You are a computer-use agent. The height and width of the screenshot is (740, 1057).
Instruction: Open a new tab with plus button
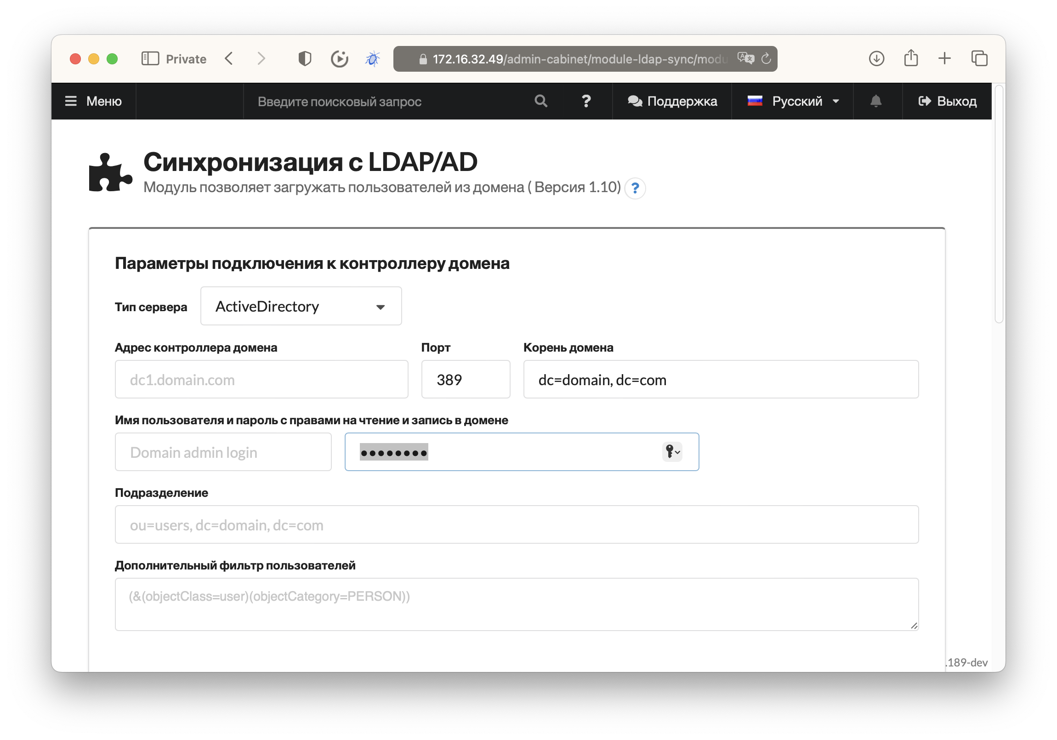pos(944,58)
